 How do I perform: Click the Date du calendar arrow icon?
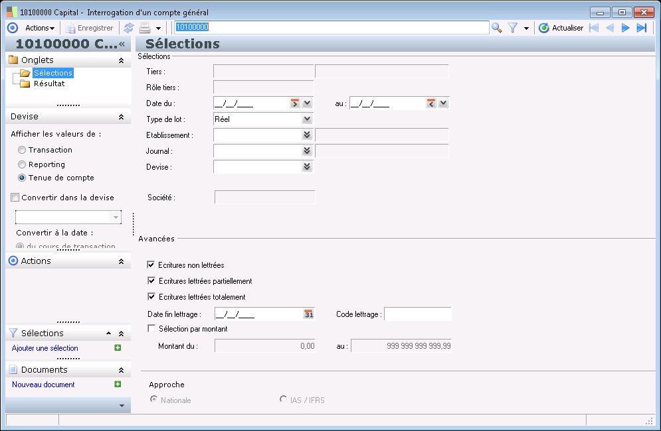tap(295, 103)
